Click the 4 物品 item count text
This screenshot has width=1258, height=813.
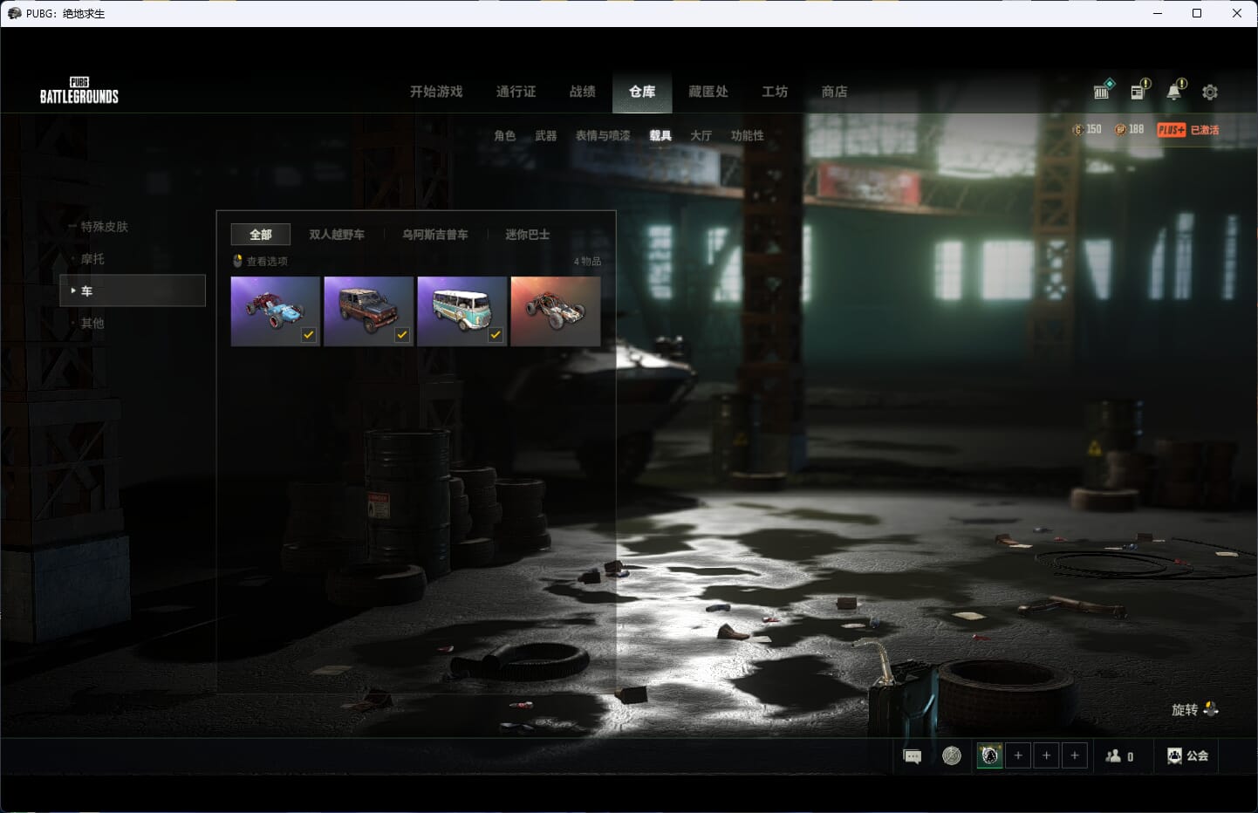(x=587, y=262)
